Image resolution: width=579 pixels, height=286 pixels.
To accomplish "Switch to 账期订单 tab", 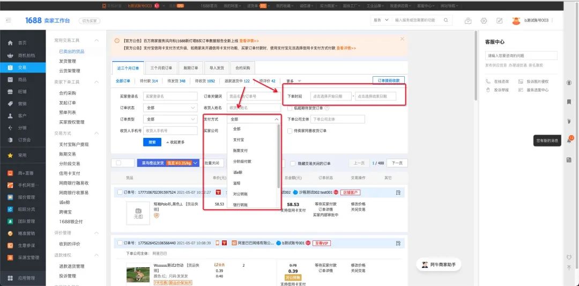I will [x=190, y=68].
